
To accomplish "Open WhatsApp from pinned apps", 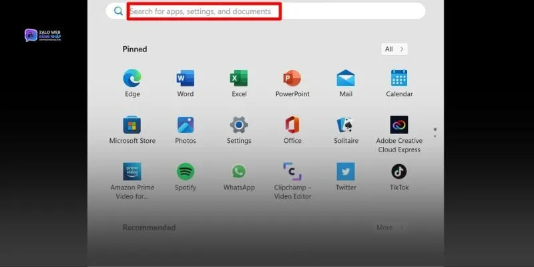I will [x=239, y=172].
